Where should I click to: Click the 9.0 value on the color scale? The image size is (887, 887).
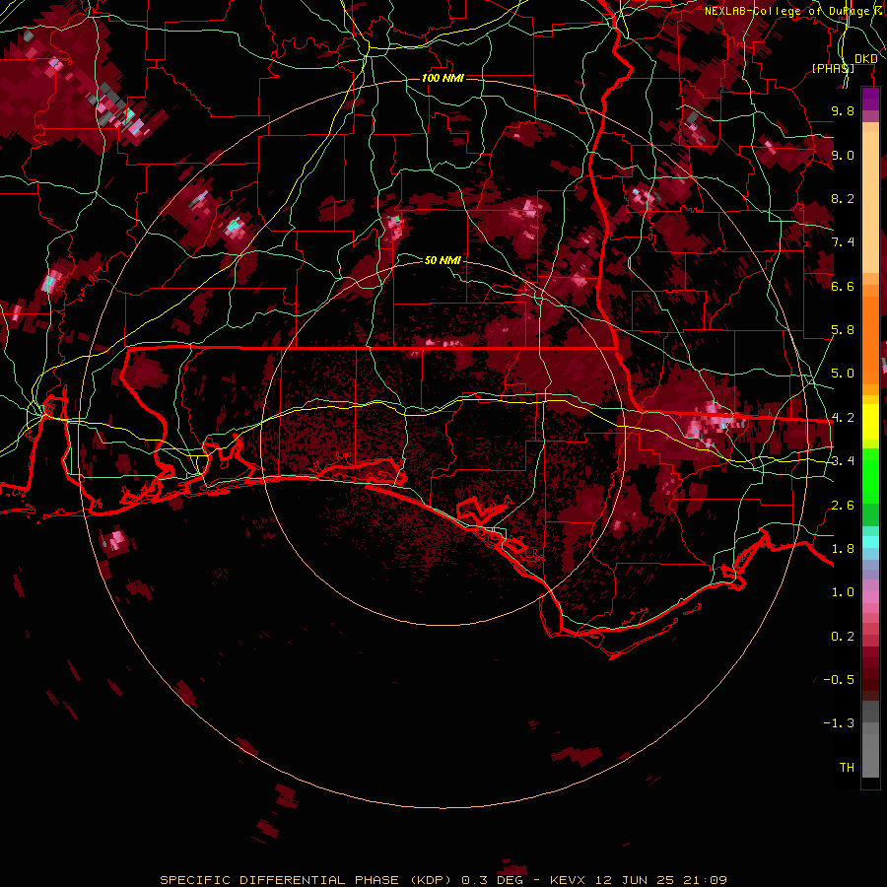tap(843, 155)
